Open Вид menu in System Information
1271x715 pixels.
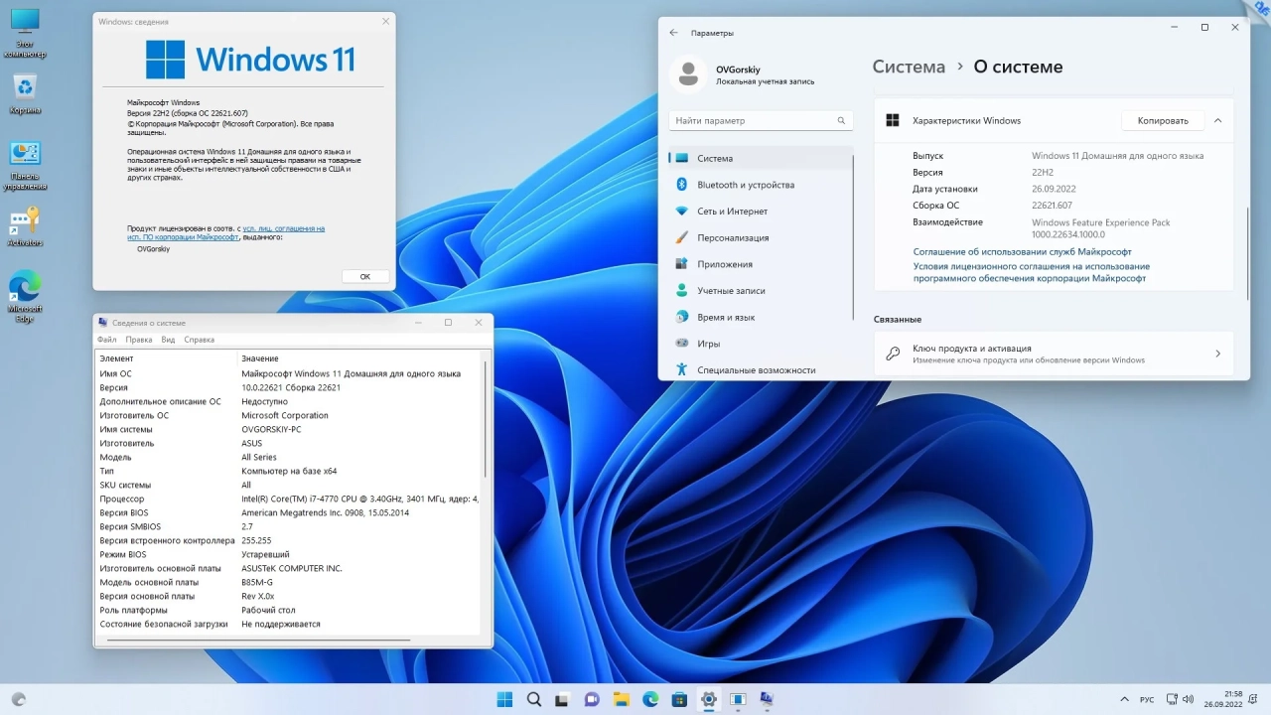(169, 340)
